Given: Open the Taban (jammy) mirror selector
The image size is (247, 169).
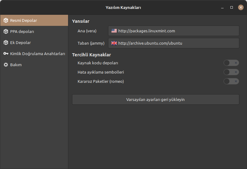Looking at the screenshot, I should [174, 43].
